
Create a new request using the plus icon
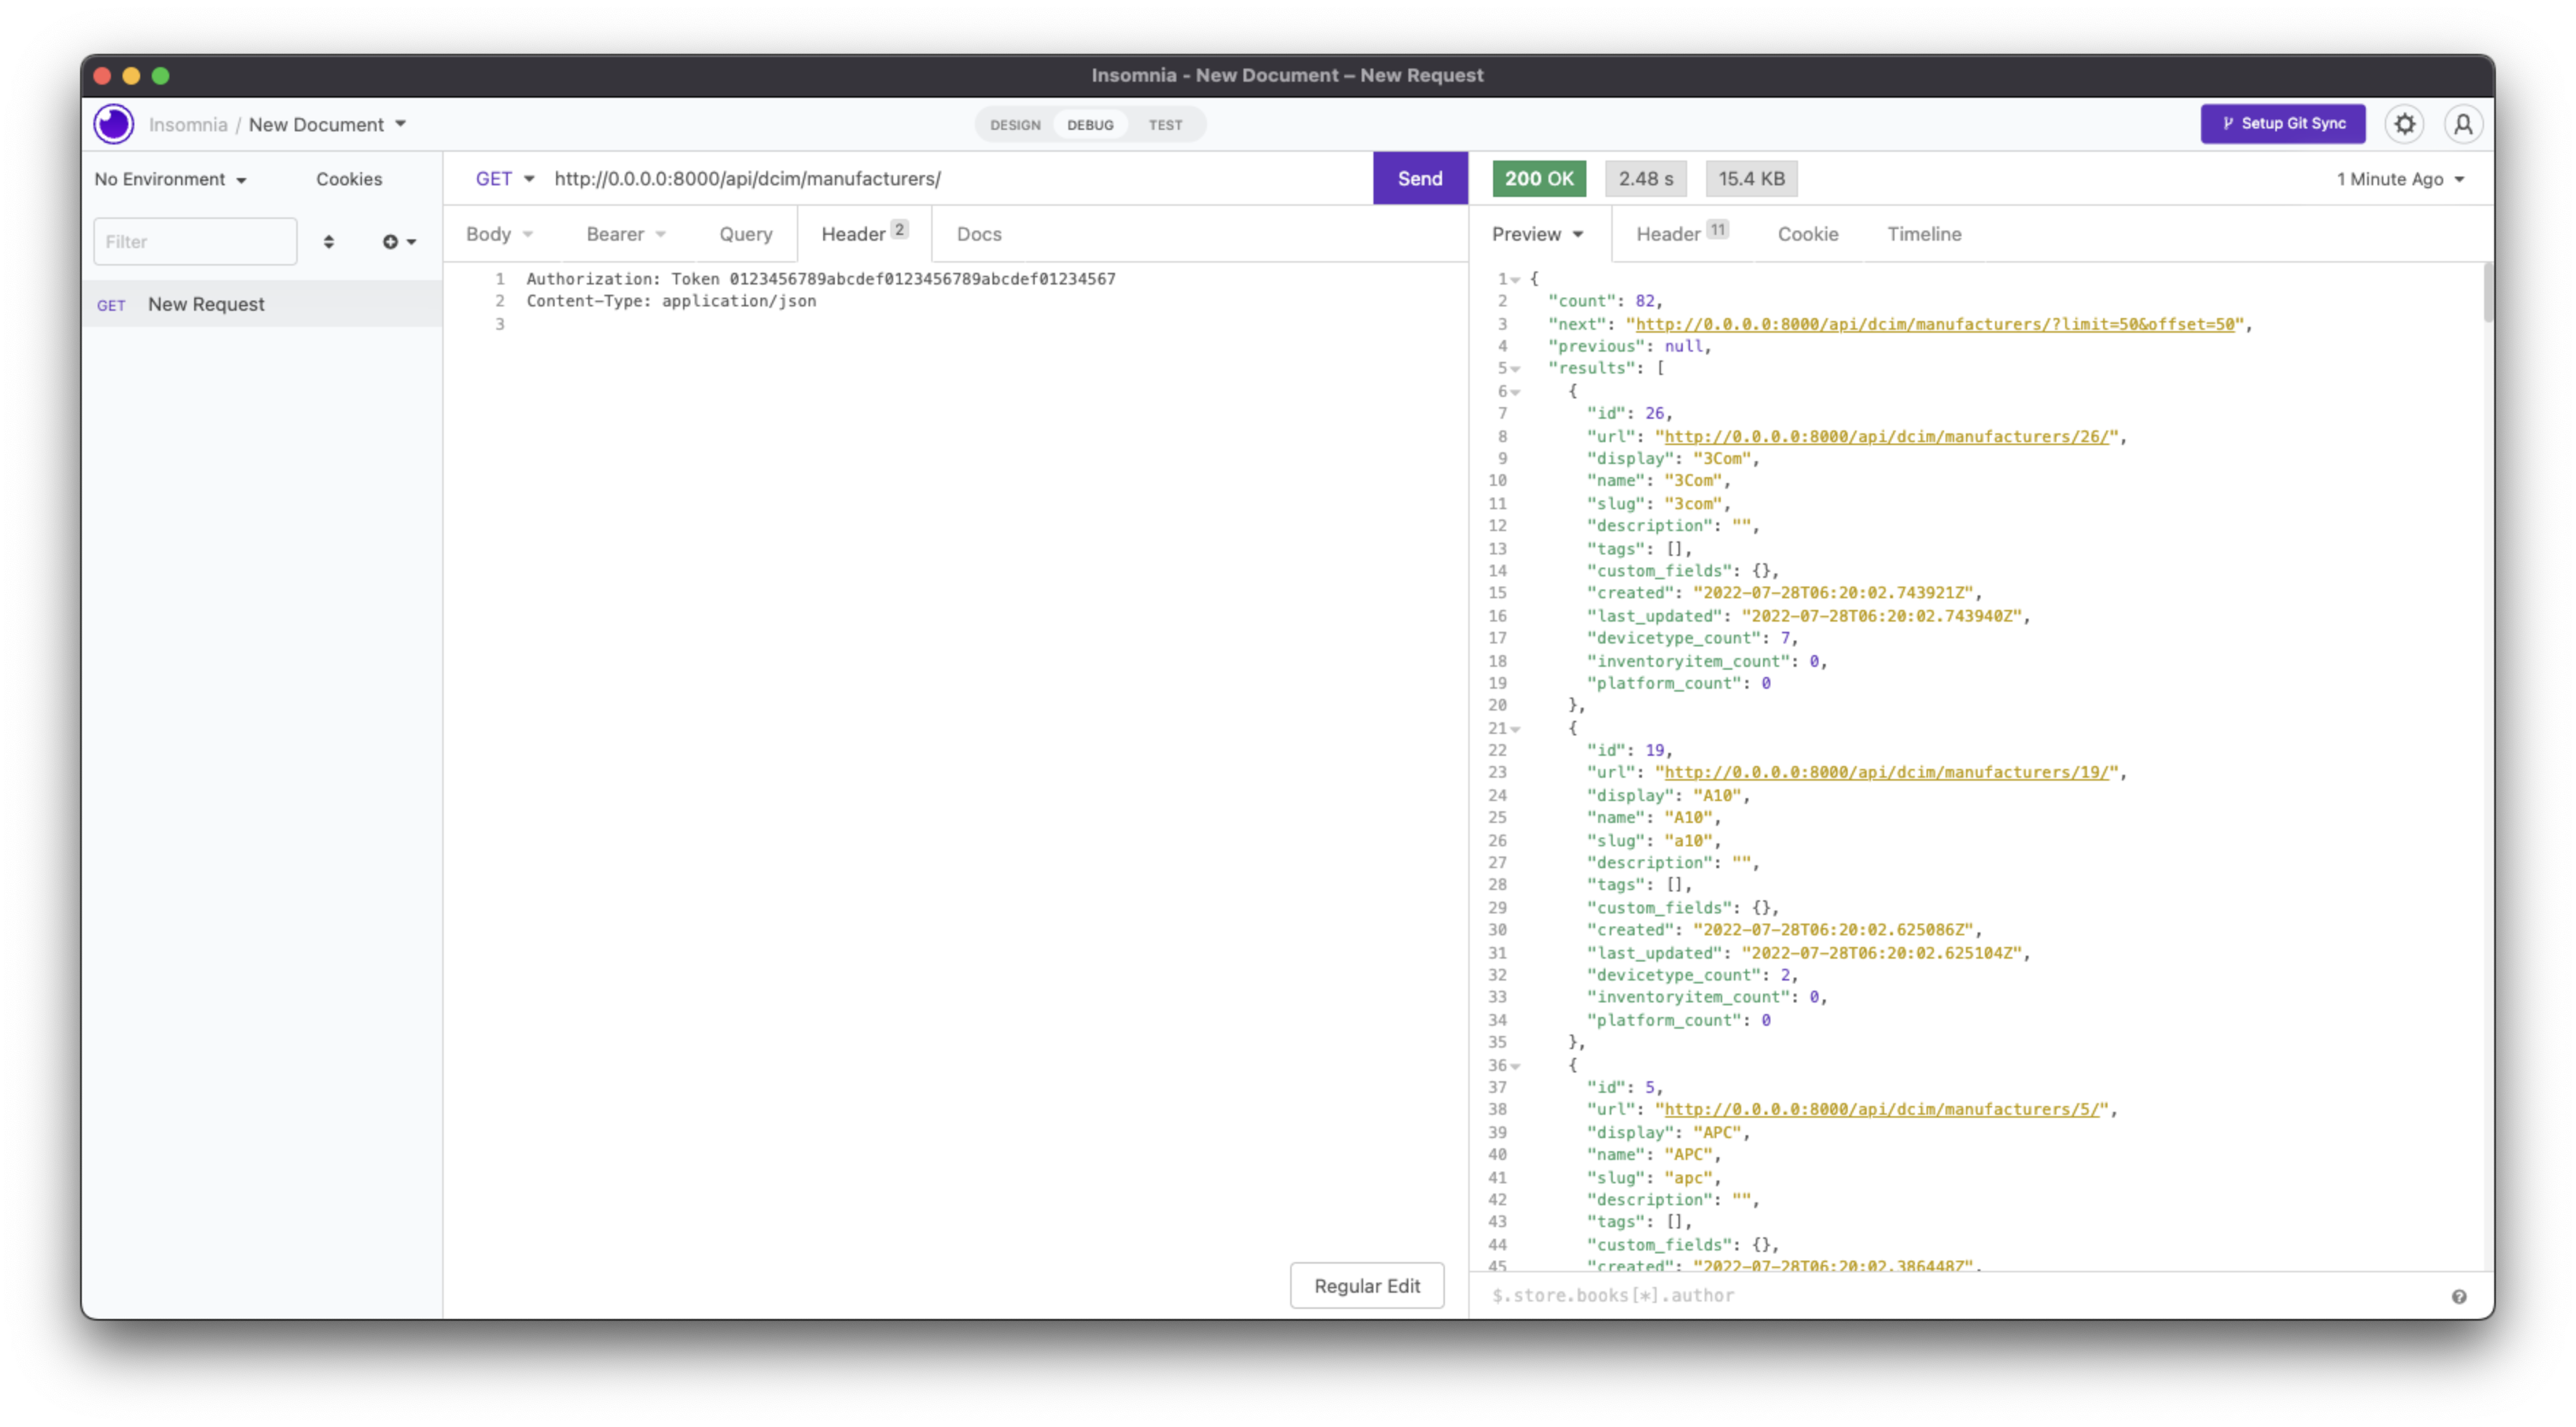point(391,241)
